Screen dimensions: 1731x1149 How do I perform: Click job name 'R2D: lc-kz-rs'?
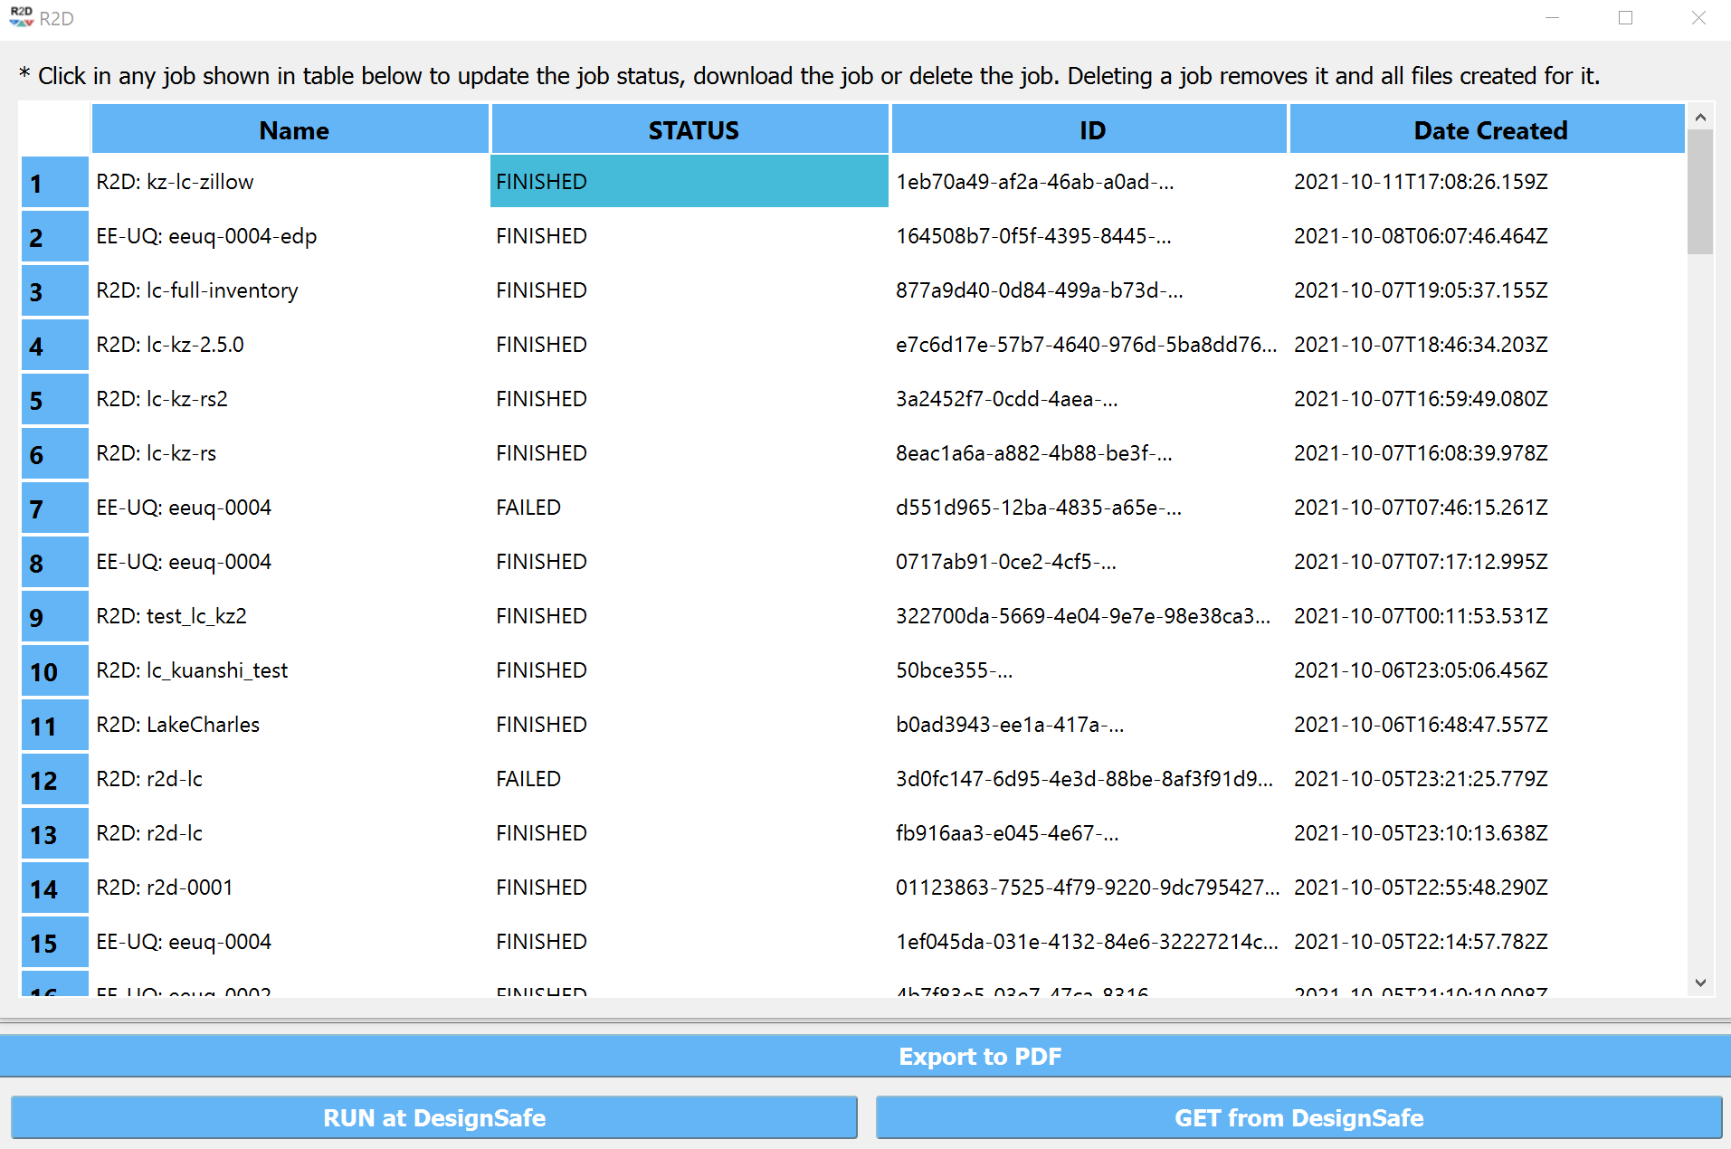157,453
